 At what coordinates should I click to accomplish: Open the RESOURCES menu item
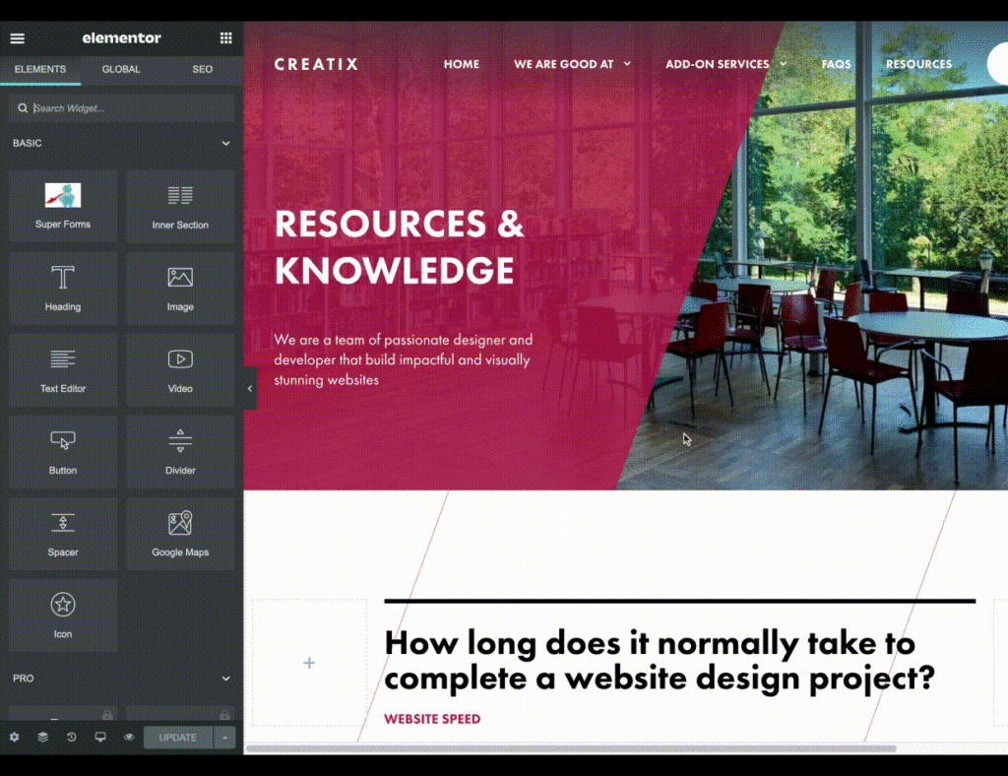pyautogui.click(x=918, y=64)
